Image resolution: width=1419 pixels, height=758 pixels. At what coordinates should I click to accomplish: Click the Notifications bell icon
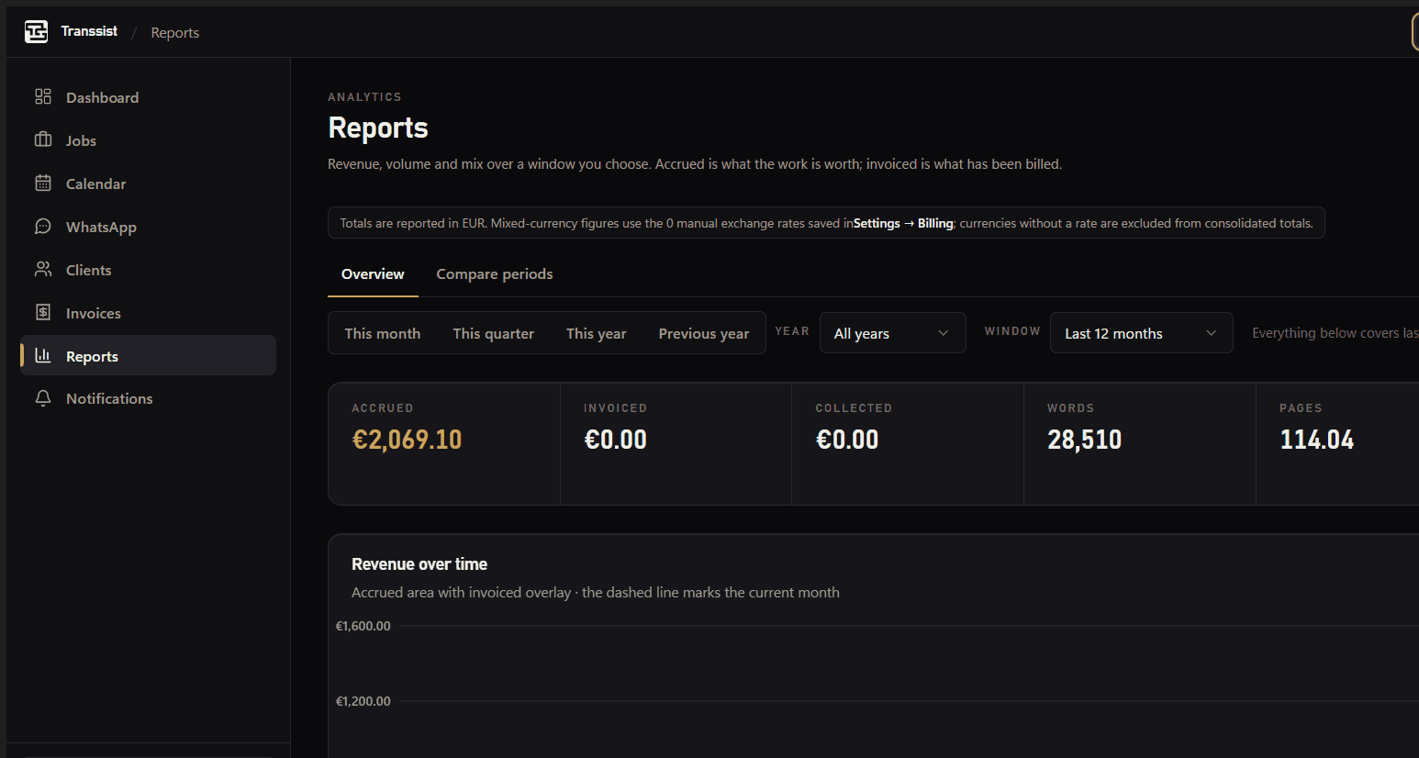pos(43,398)
